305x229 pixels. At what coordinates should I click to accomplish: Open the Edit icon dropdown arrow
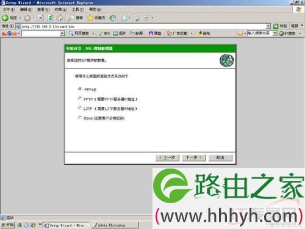click(x=152, y=18)
